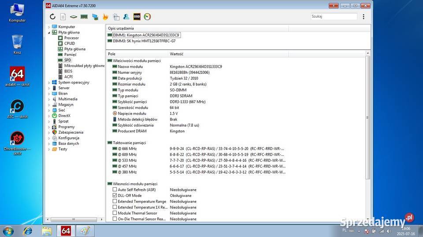
Task: Select CPUID in the tree
Action: 70,44
